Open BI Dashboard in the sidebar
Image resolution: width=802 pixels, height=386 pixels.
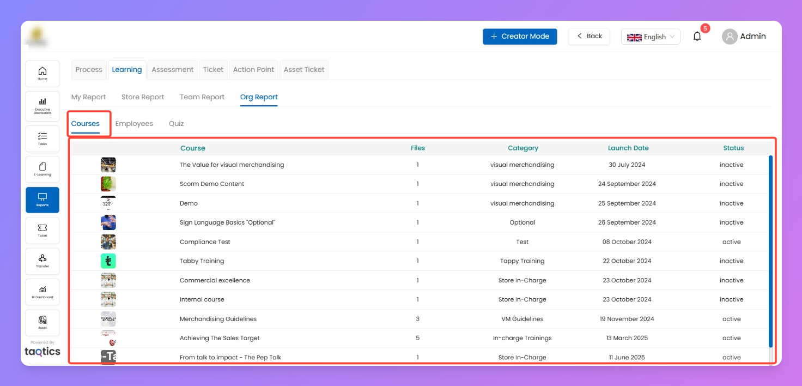[42, 292]
